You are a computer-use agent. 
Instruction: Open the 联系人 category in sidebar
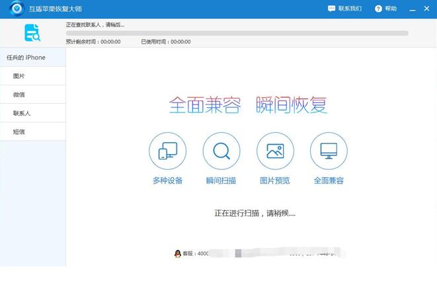pos(33,113)
